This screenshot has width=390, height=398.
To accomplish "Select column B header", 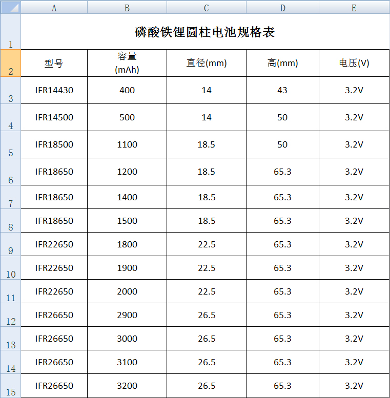I will click(127, 7).
